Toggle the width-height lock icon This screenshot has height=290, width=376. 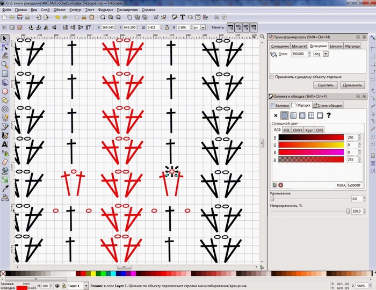167,27
